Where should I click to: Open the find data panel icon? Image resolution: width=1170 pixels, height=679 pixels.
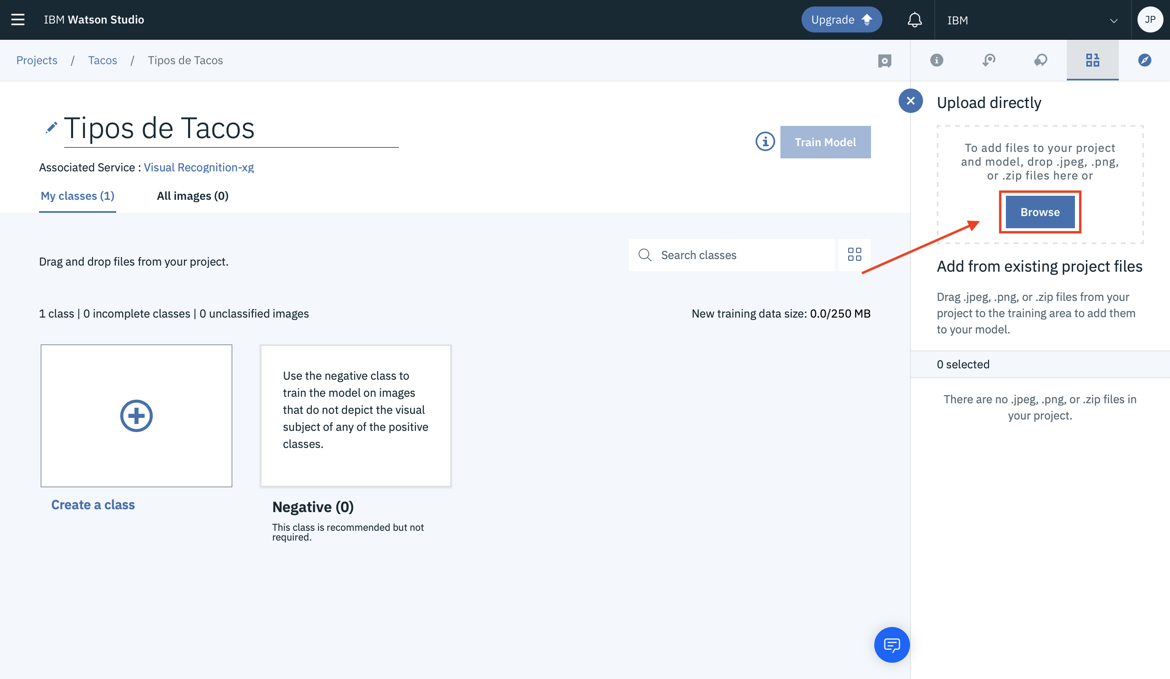tap(1092, 61)
